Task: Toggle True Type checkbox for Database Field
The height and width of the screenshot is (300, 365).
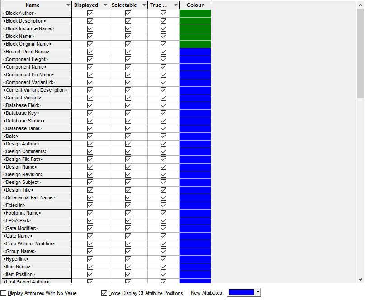Action: [x=163, y=106]
